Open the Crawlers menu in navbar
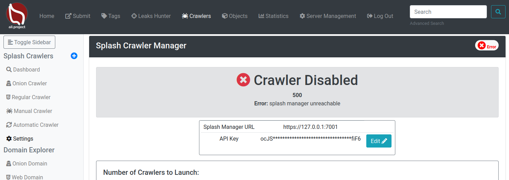The height and width of the screenshot is (180, 509). (x=196, y=16)
